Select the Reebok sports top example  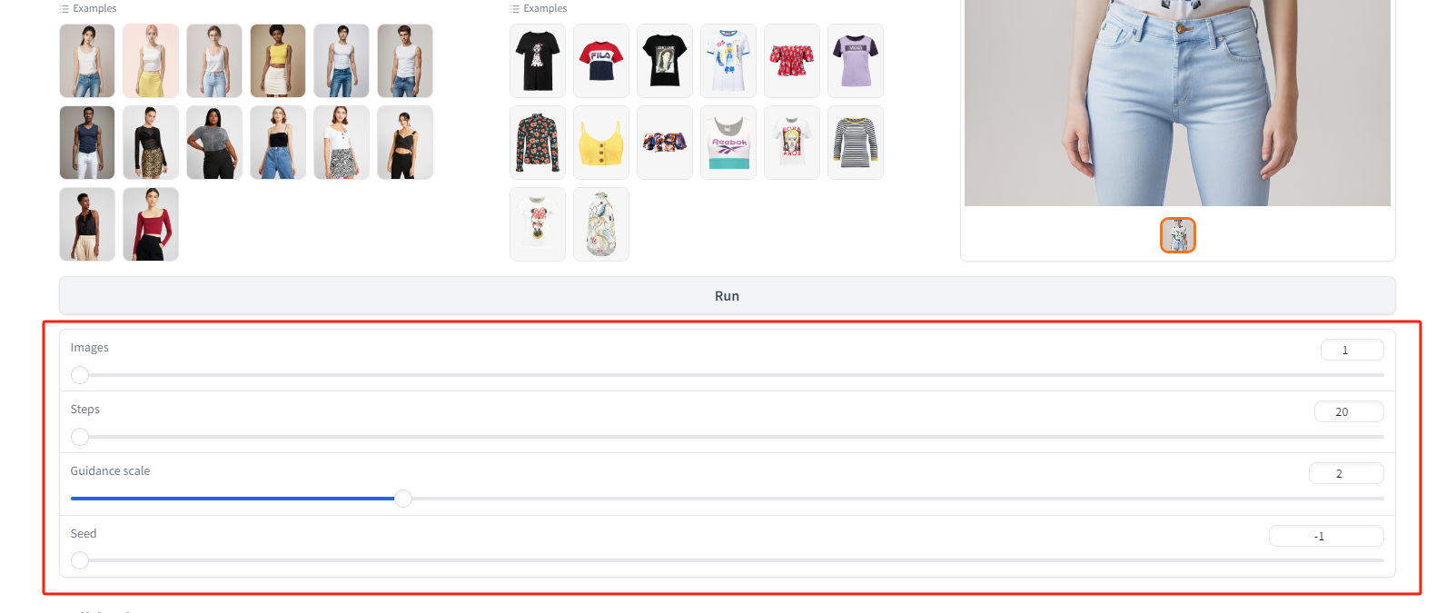(x=728, y=143)
